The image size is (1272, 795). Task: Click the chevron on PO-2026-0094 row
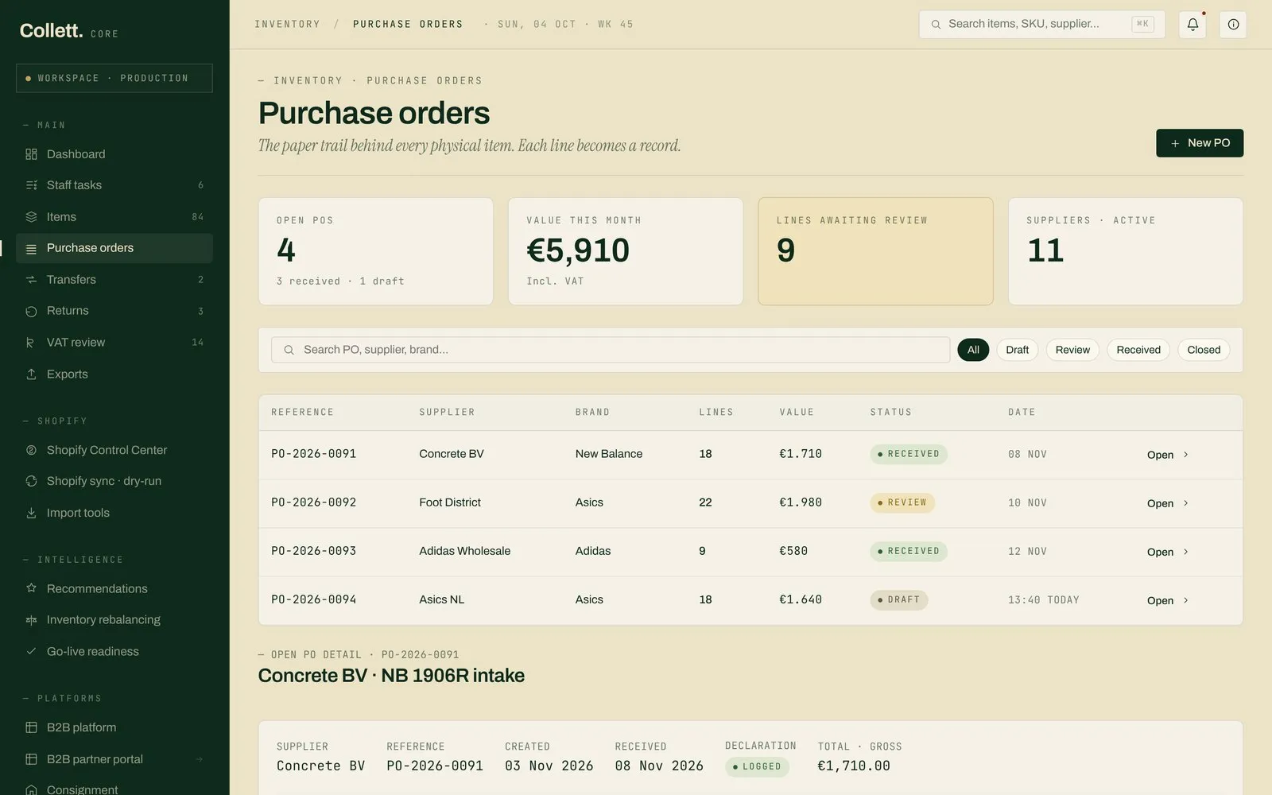[x=1186, y=600]
